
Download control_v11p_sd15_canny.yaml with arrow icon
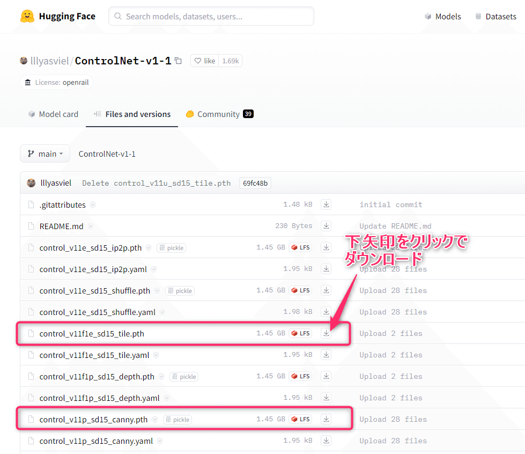coord(326,440)
